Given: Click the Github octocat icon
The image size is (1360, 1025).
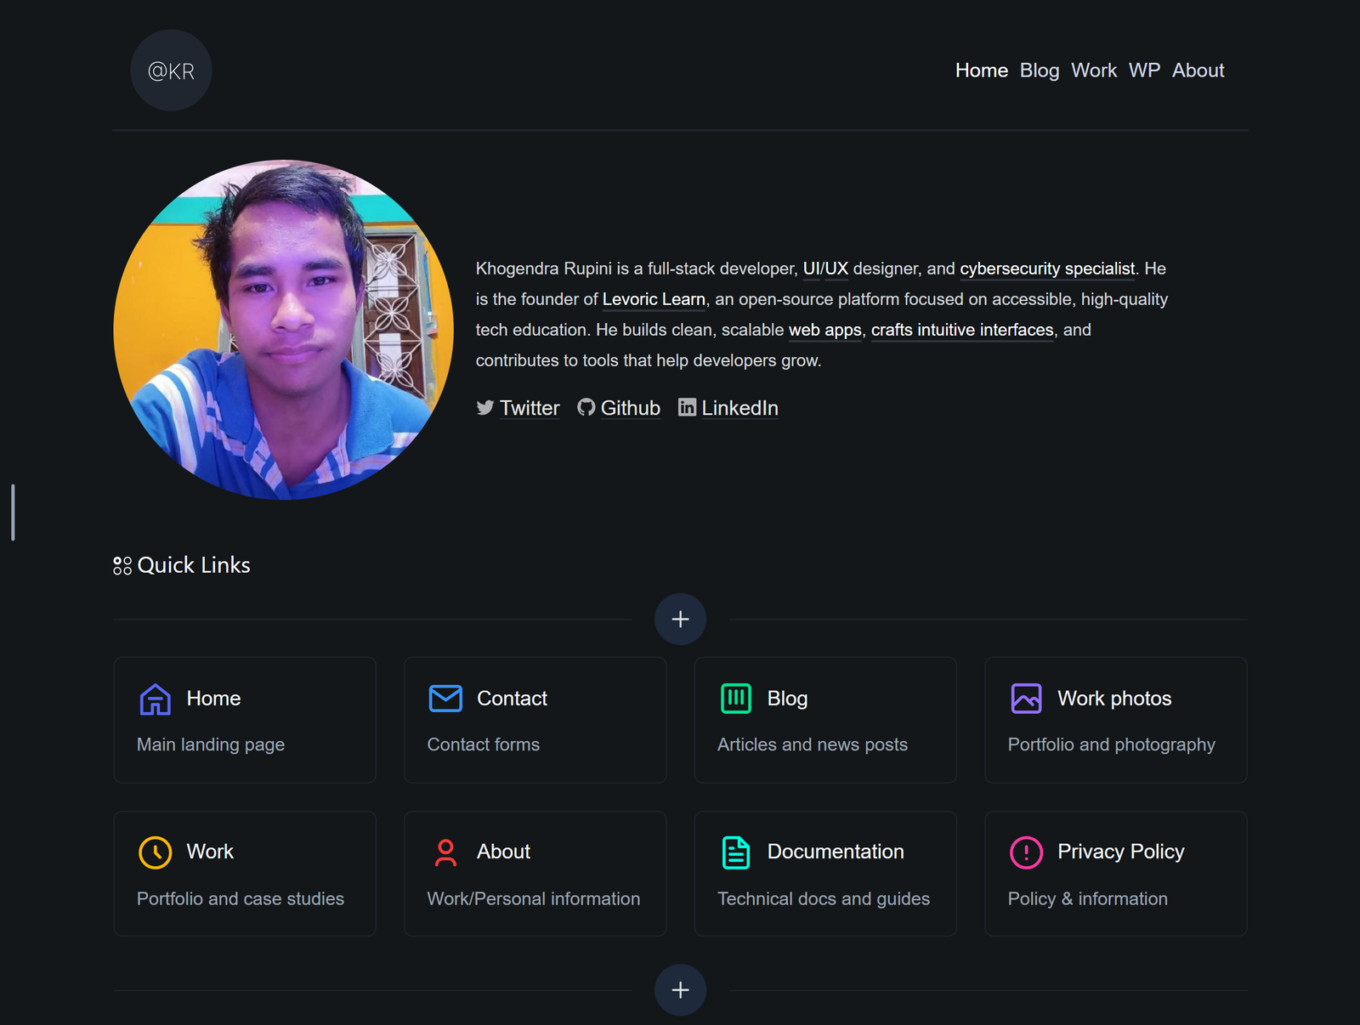Looking at the screenshot, I should click(586, 408).
